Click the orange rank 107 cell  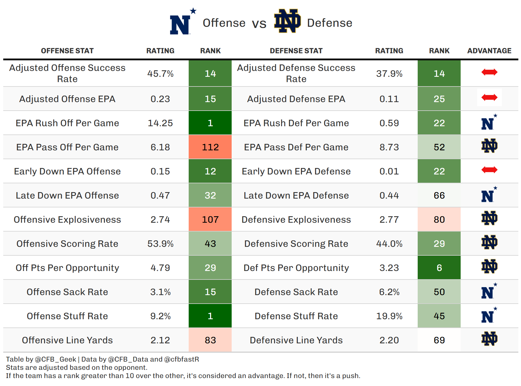210,219
